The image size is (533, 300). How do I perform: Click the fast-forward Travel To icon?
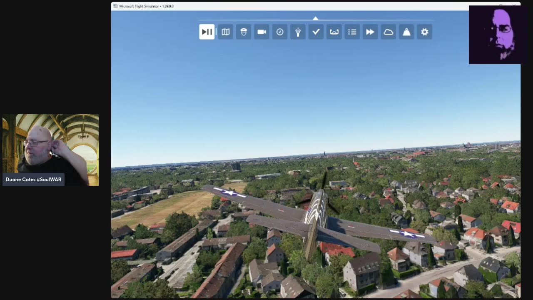(x=370, y=32)
